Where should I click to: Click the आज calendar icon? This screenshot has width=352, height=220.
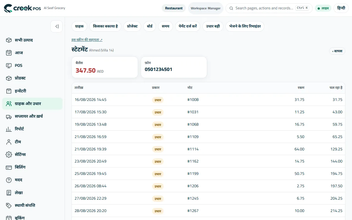[x=9, y=53]
